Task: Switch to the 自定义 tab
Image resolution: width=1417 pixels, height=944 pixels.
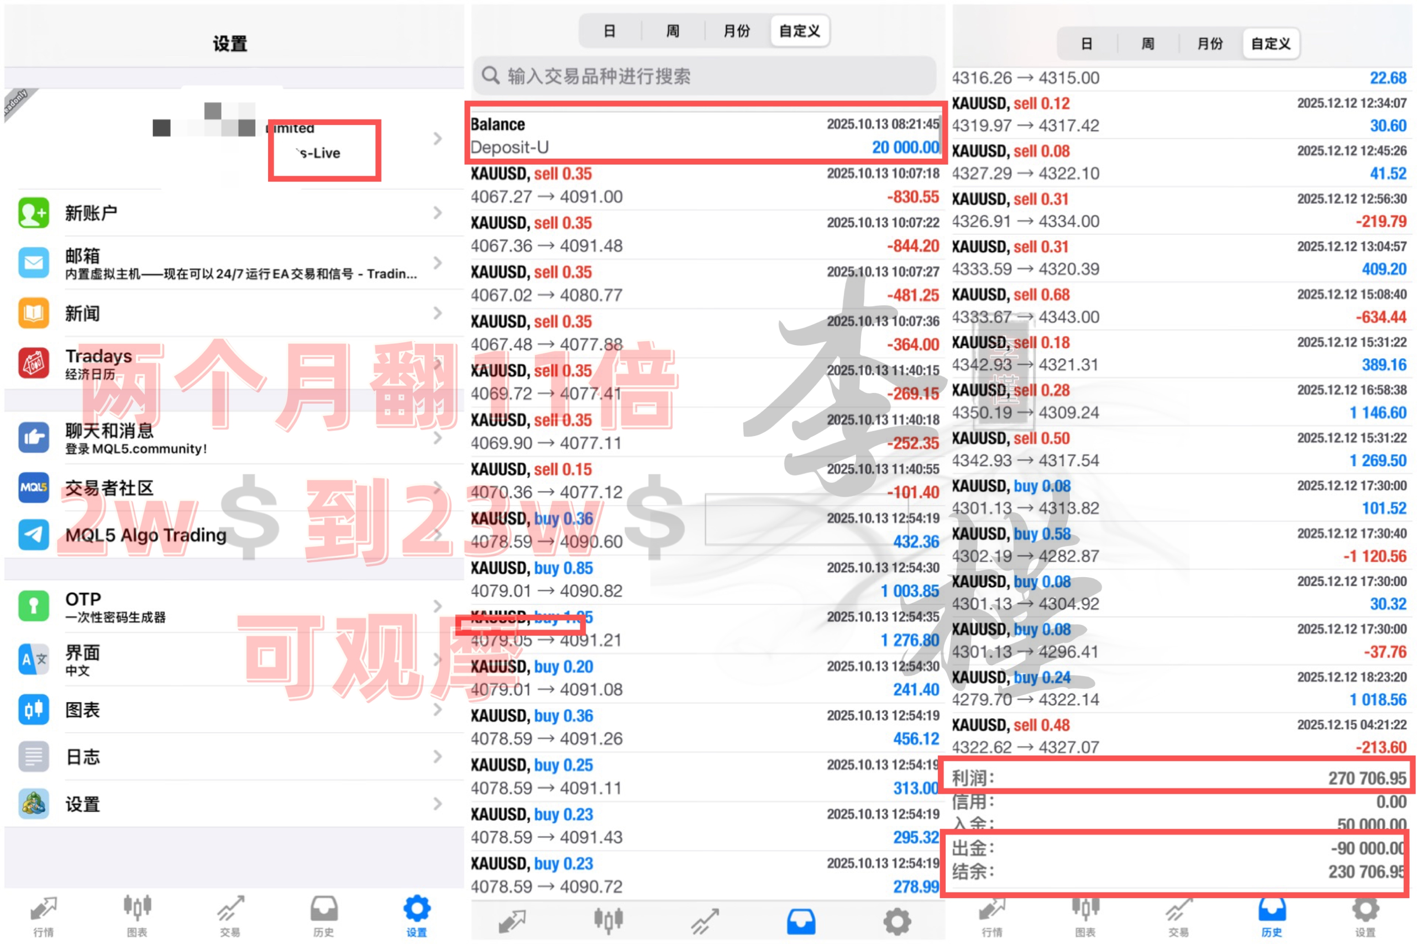Action: coord(799,30)
